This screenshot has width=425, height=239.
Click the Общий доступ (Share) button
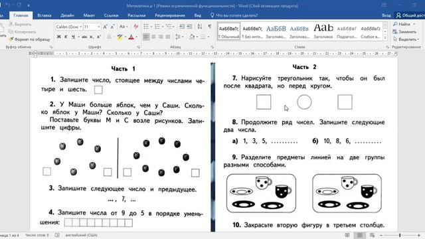pos(410,15)
